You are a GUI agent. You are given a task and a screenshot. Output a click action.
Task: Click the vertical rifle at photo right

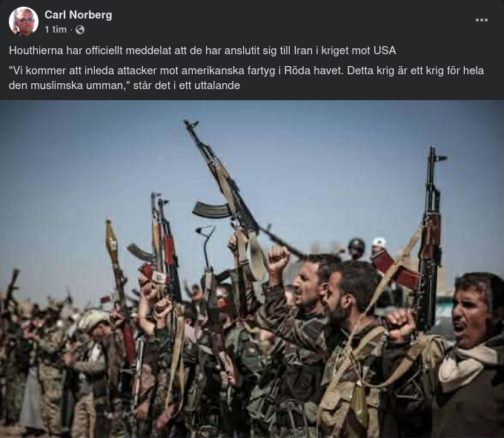tap(431, 238)
